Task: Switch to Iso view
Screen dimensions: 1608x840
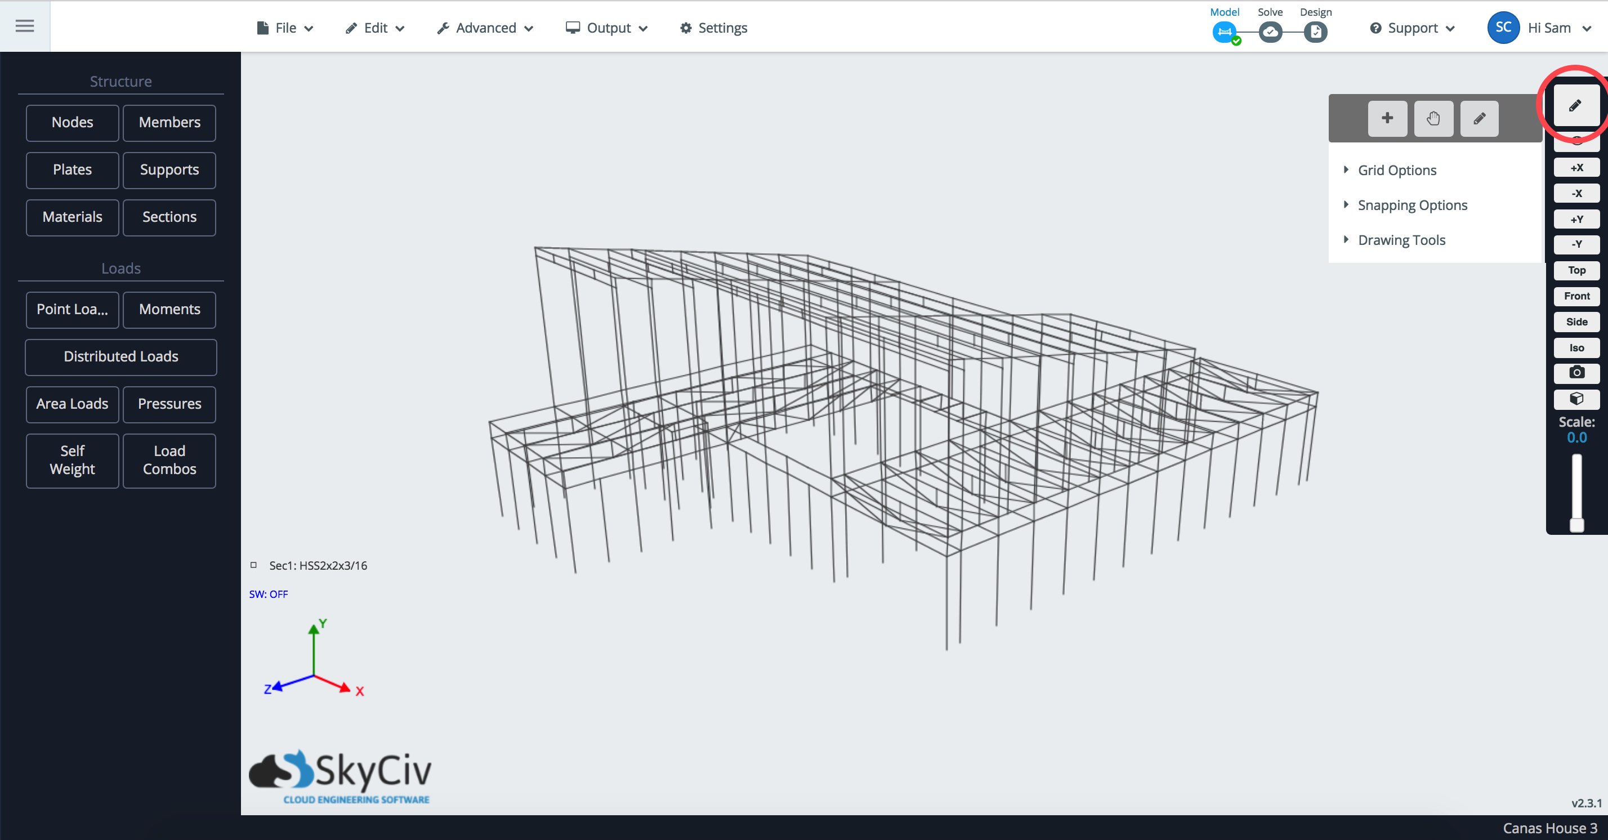Action: [1577, 347]
